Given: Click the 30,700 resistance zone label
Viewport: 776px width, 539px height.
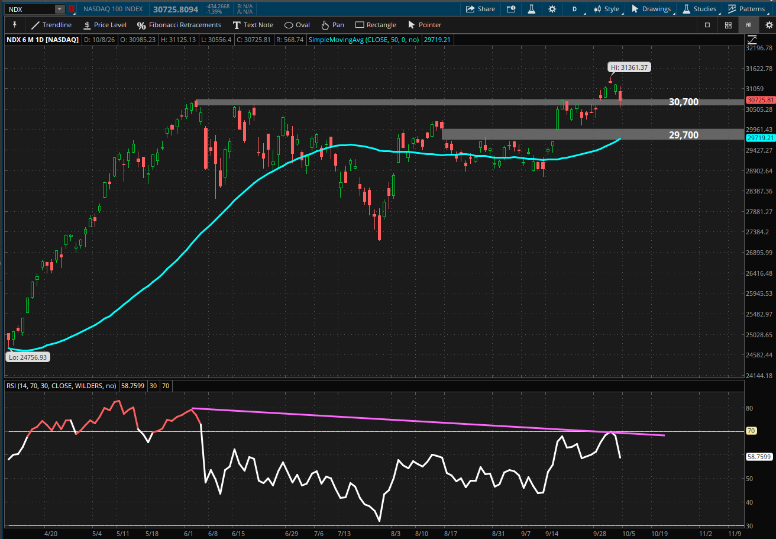Looking at the screenshot, I should [x=683, y=102].
